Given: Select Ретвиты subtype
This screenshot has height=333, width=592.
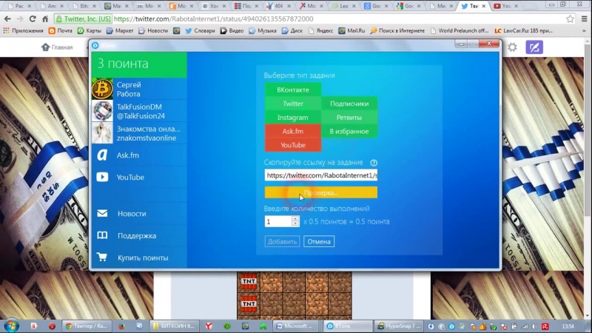Looking at the screenshot, I should (x=349, y=118).
